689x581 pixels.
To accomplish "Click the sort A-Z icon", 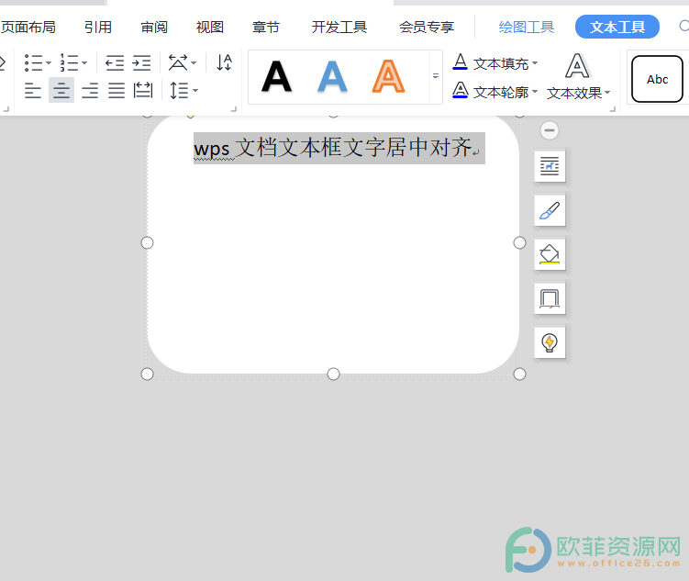I will (x=224, y=62).
